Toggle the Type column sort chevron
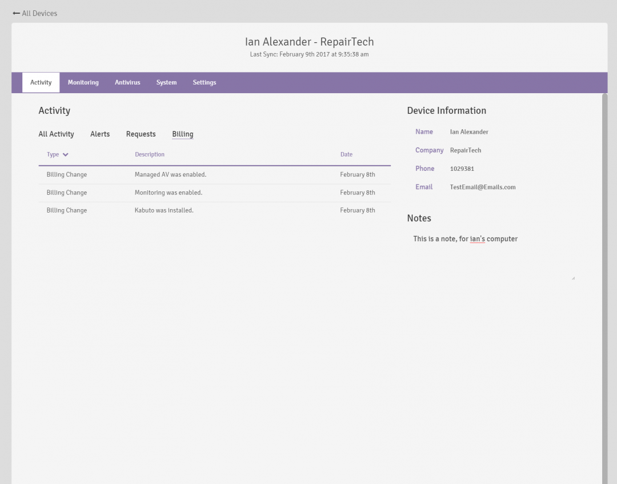The width and height of the screenshot is (617, 484). click(66, 154)
